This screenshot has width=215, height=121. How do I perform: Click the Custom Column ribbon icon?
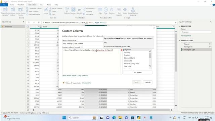pyautogui.click(x=13, y=11)
